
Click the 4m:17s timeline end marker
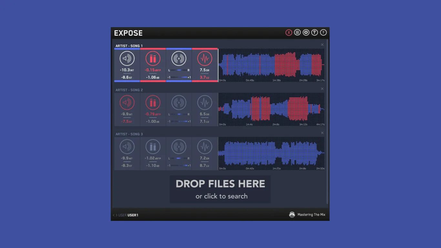tap(320, 124)
